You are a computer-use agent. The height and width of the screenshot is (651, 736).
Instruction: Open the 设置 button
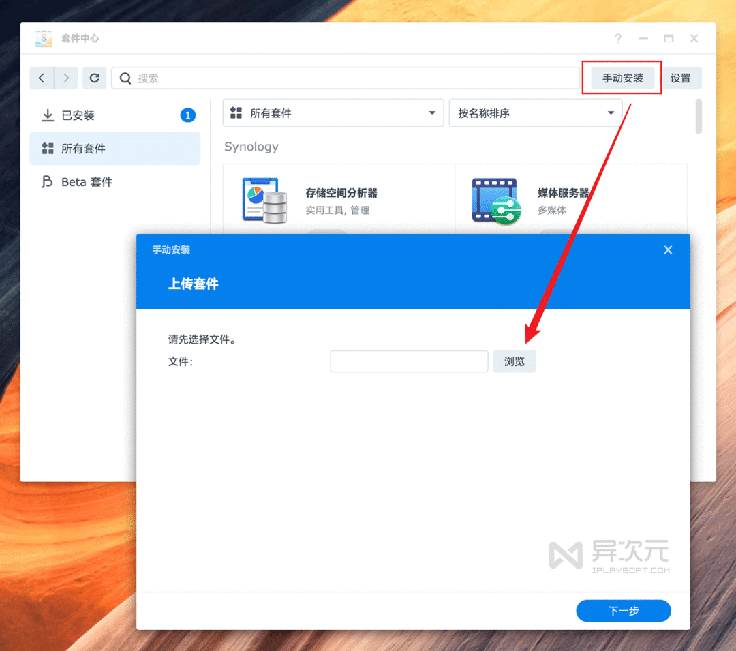click(x=682, y=77)
